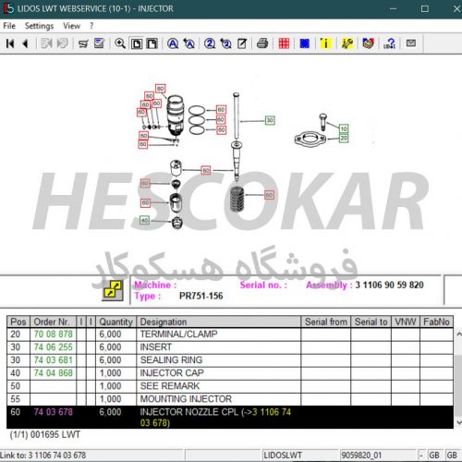Select the TERMINAL/CLAMP row

click(230, 334)
